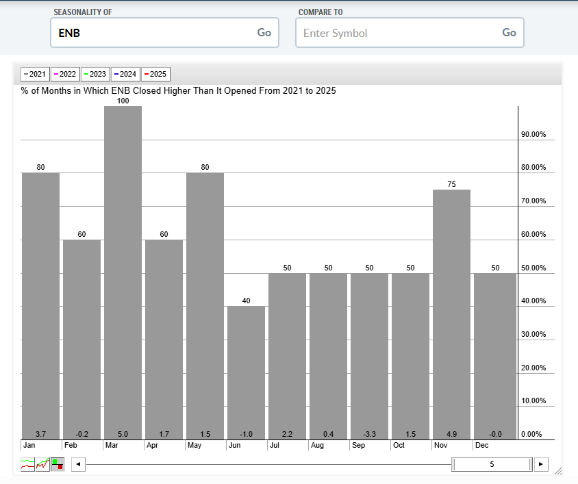Click the March bar labeled 100
578x484 pixels.
click(x=123, y=272)
